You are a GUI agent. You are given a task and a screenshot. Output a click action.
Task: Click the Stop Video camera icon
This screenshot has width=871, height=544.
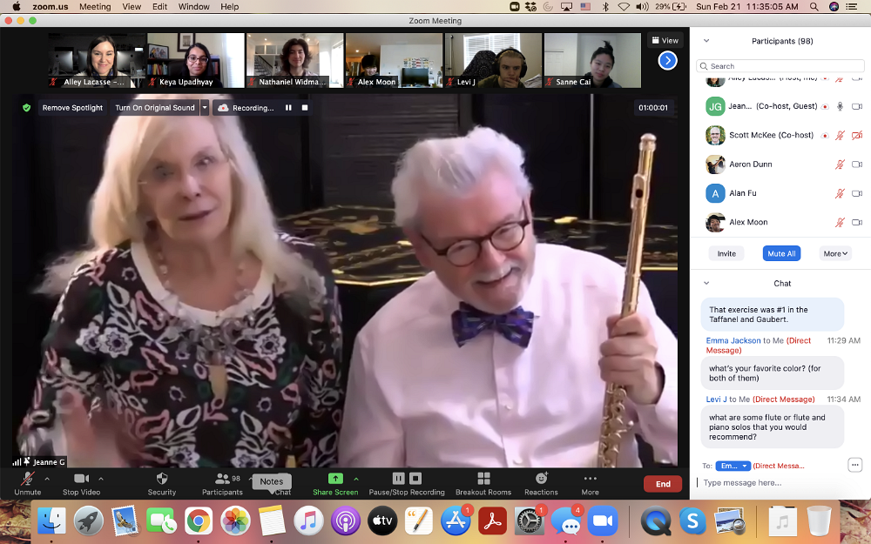(x=81, y=479)
